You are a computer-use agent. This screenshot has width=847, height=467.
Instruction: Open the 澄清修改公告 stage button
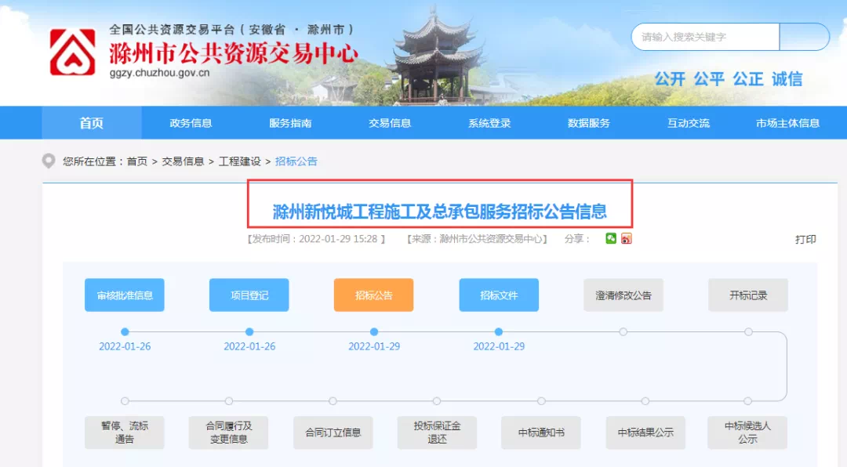pos(623,295)
